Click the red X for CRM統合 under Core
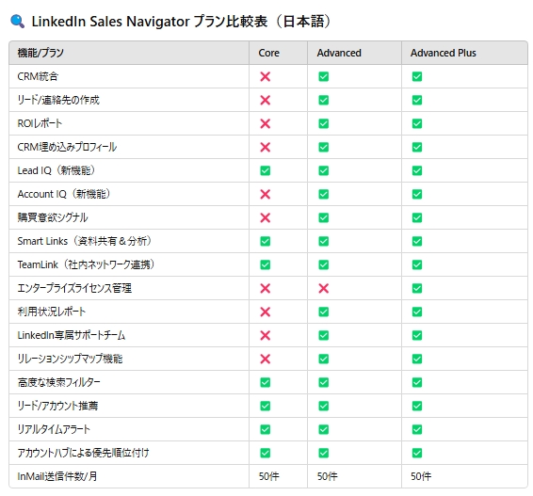 tap(266, 76)
